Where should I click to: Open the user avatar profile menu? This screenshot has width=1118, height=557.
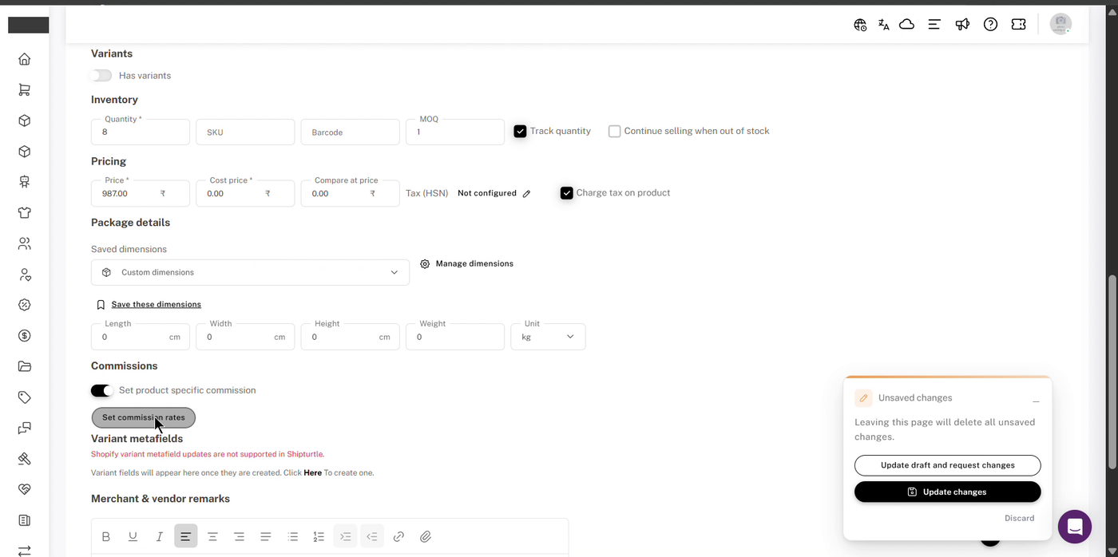1061,25
